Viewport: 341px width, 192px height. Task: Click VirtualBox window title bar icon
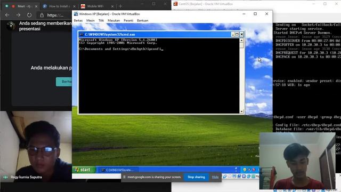click(76, 14)
